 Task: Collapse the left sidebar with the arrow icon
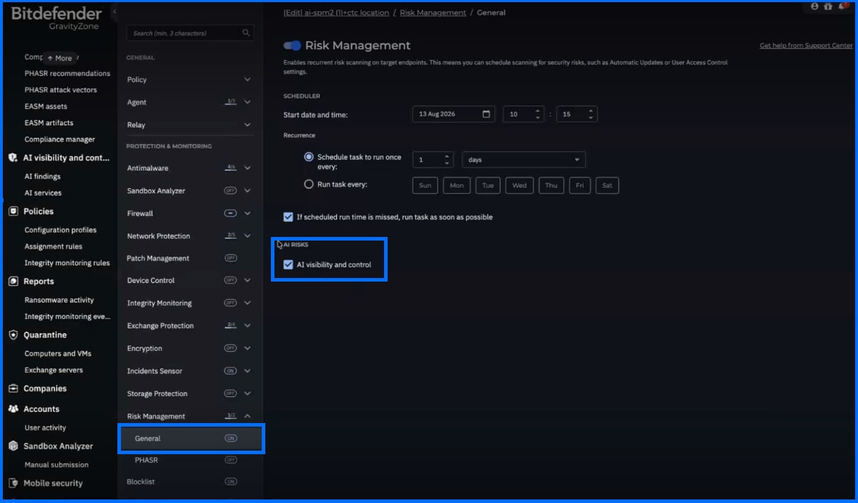115,12
